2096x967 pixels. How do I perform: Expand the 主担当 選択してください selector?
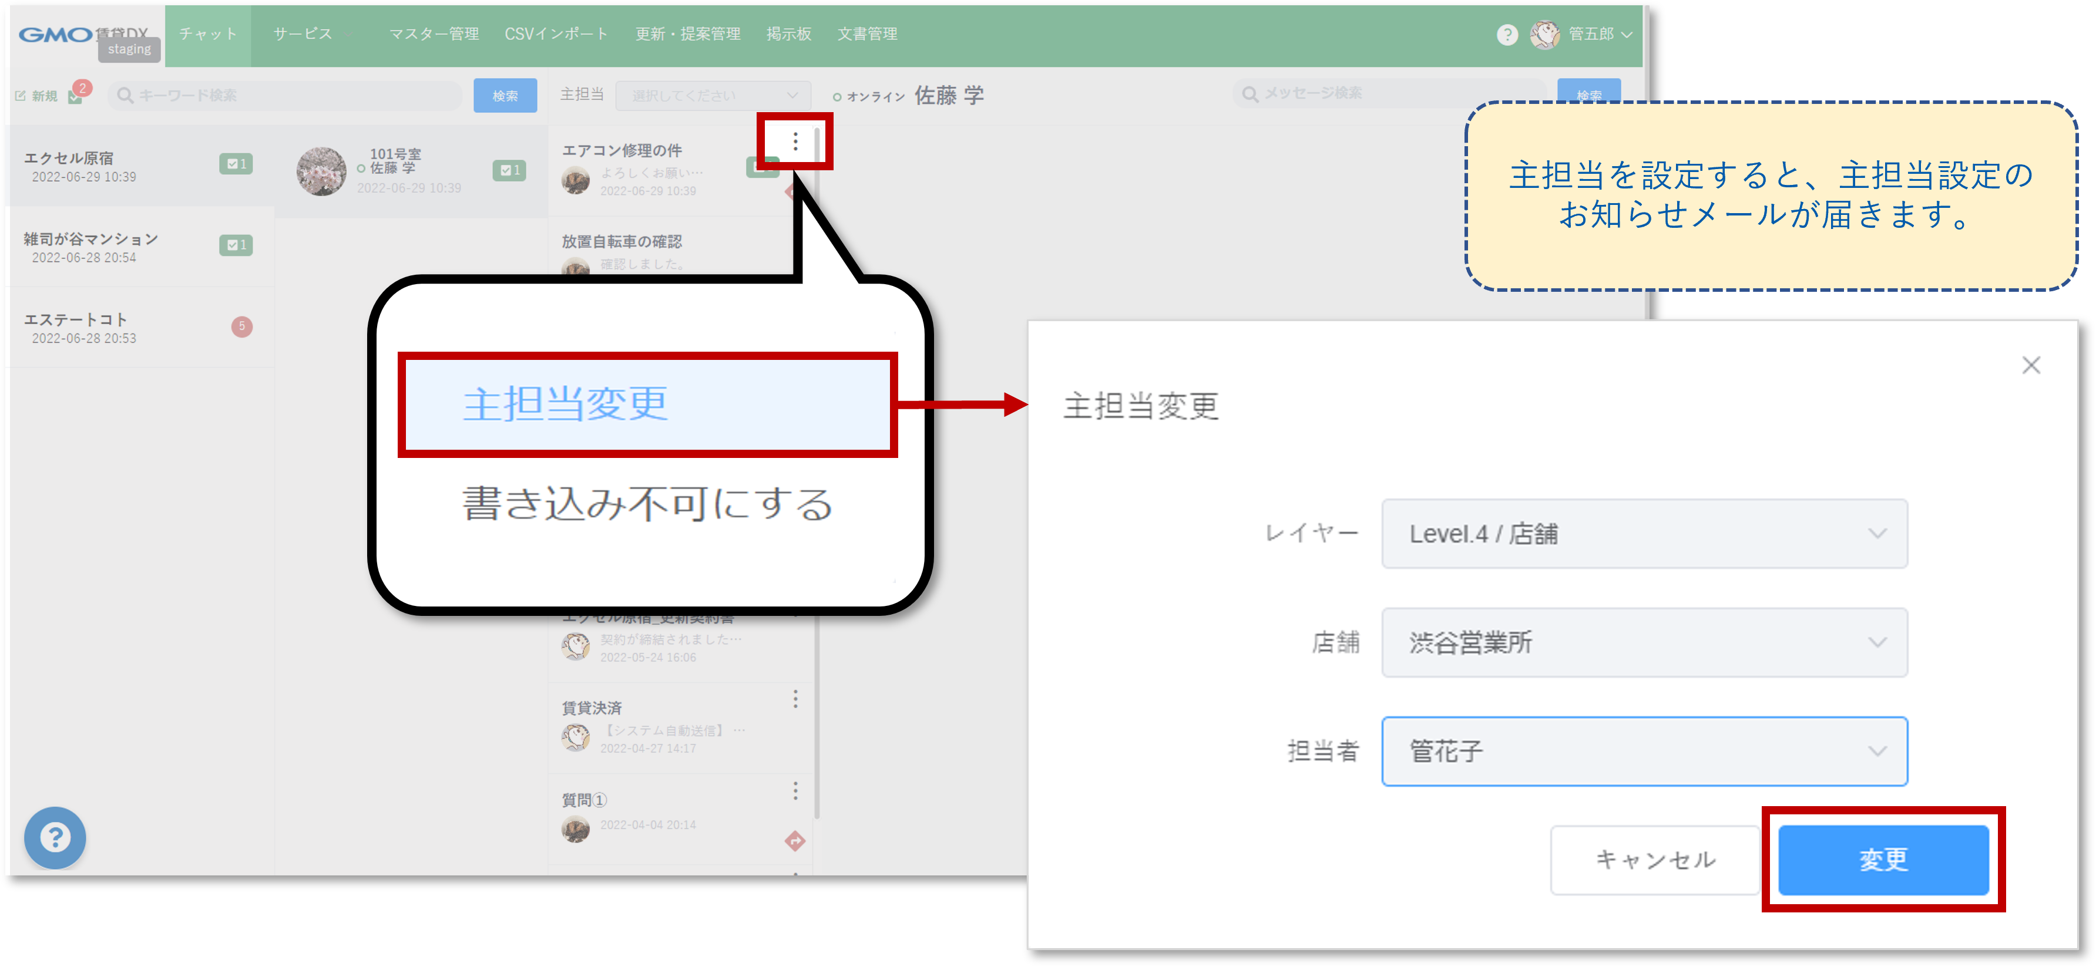pos(713,95)
